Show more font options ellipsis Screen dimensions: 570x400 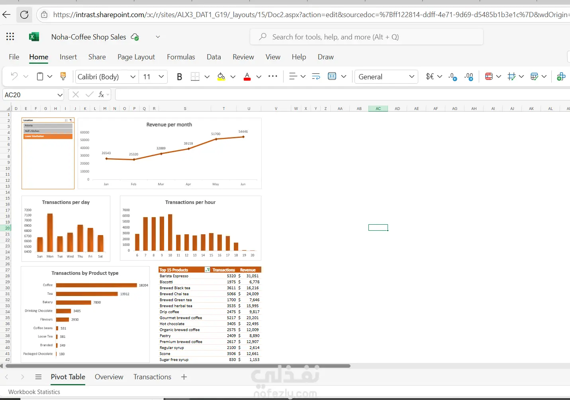point(273,76)
